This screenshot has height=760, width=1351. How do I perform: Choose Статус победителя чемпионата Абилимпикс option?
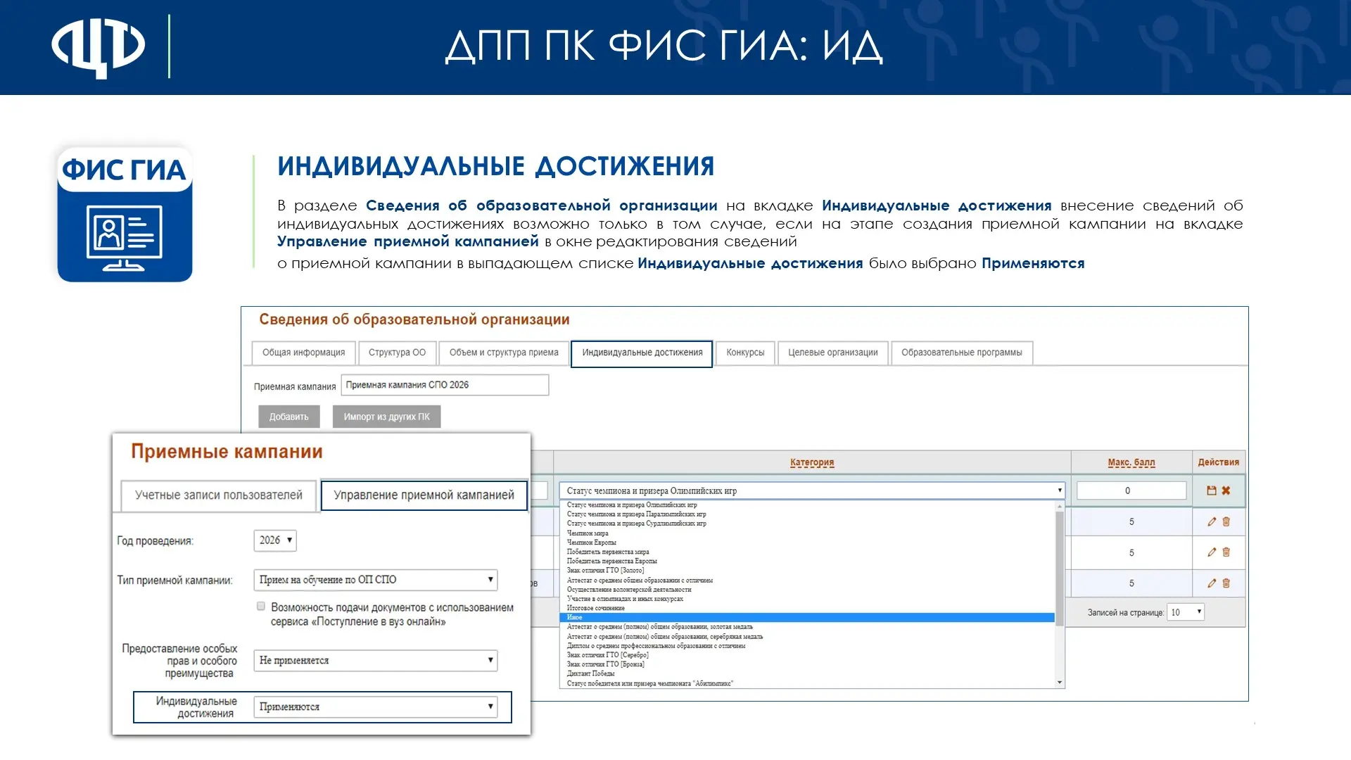tap(649, 683)
